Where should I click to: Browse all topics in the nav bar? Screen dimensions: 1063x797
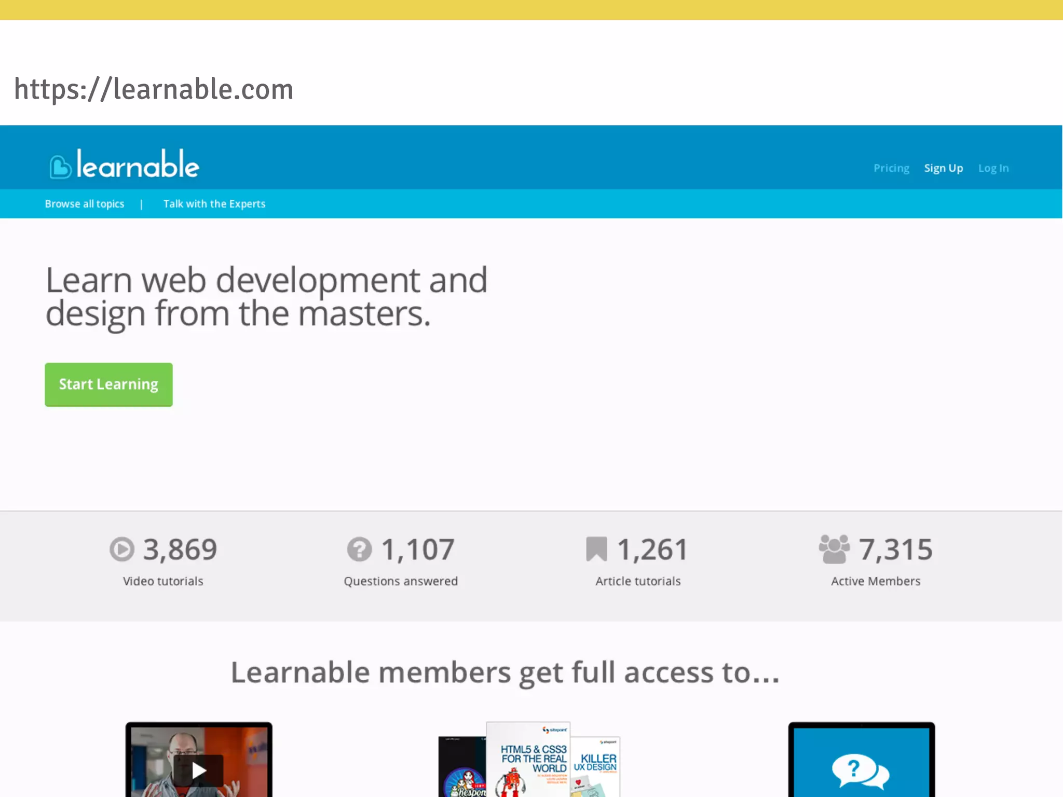pyautogui.click(x=85, y=204)
